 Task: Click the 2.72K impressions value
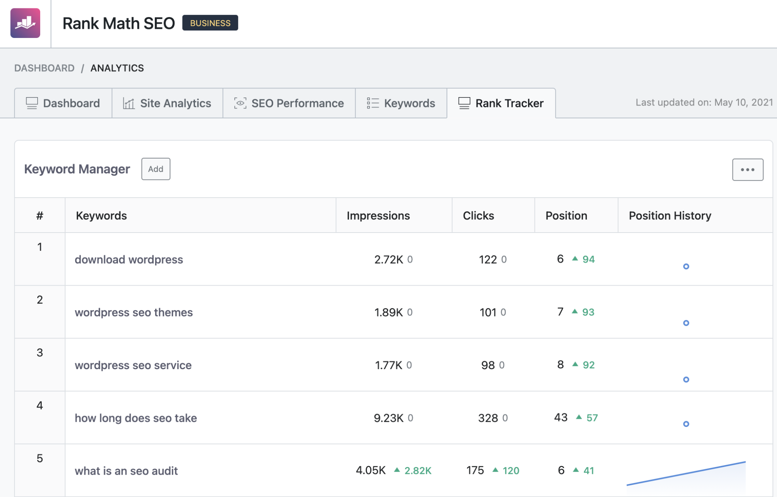coord(388,260)
